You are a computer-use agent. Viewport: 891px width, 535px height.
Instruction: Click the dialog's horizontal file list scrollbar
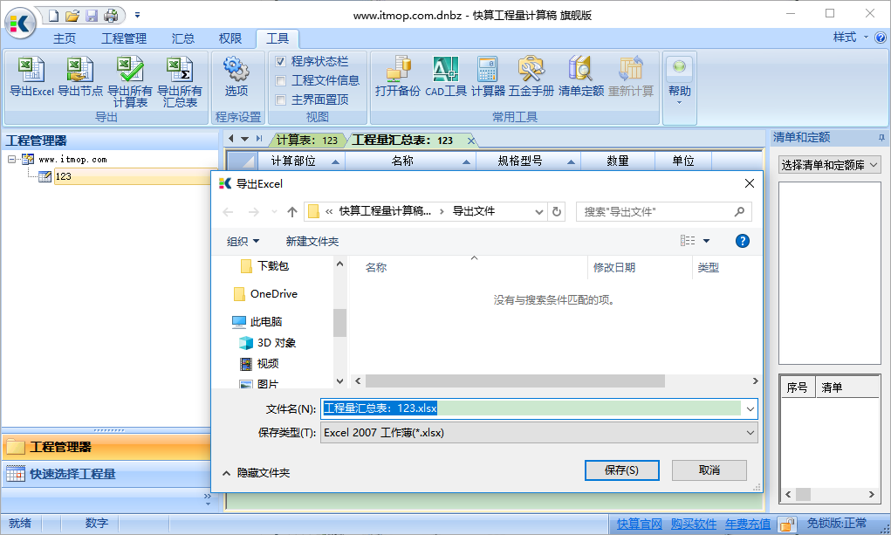(x=515, y=381)
